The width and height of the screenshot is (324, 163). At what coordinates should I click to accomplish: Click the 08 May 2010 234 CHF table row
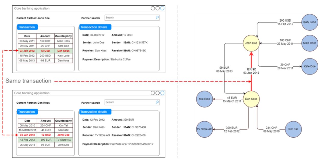45,125
